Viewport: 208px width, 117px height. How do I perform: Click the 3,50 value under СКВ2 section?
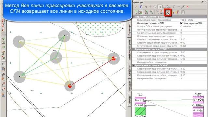(183, 75)
